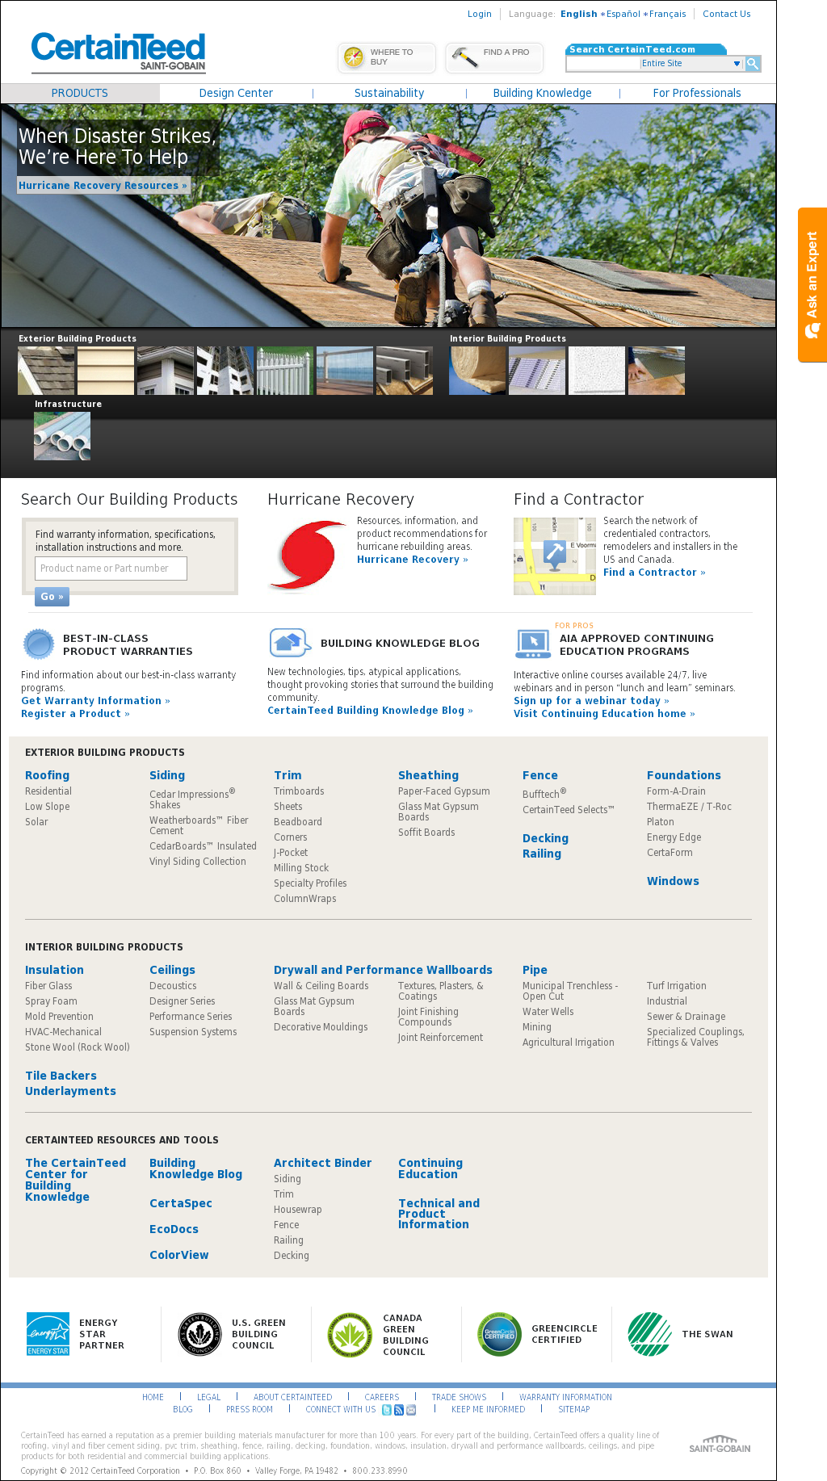Click the Building Knowledge Blog house icon

[290, 643]
